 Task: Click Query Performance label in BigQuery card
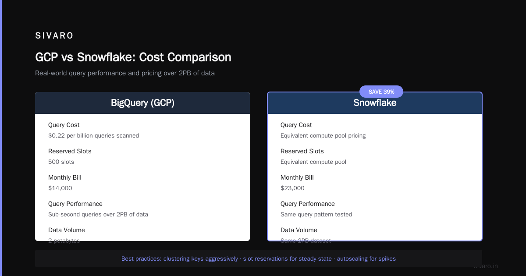click(x=75, y=204)
